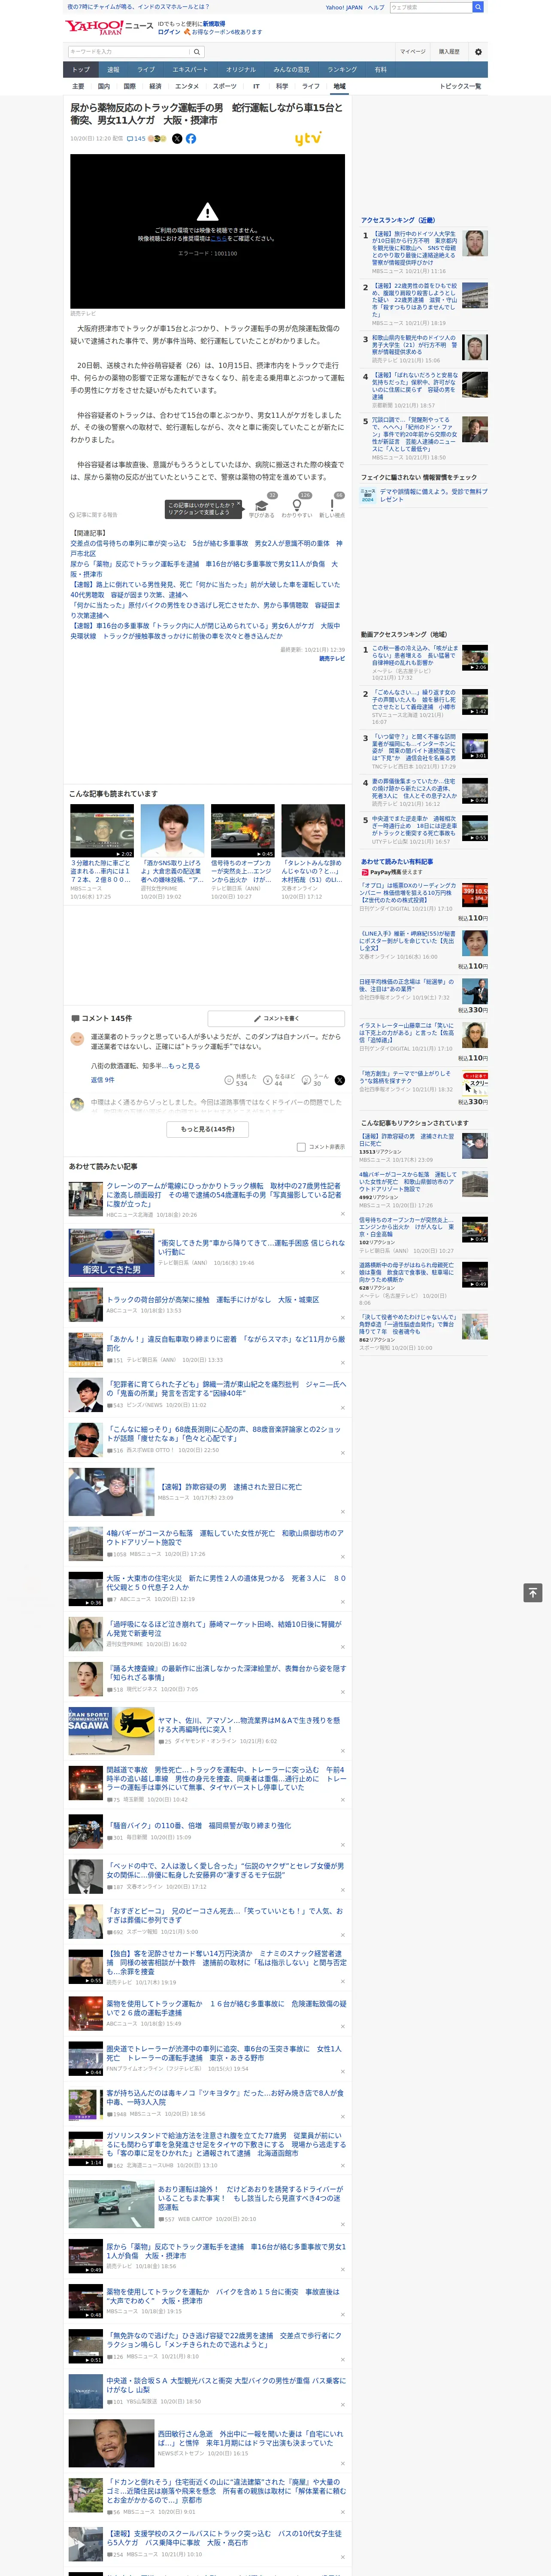Open the 国内 category
The image size is (551, 2576).
pyautogui.click(x=104, y=86)
